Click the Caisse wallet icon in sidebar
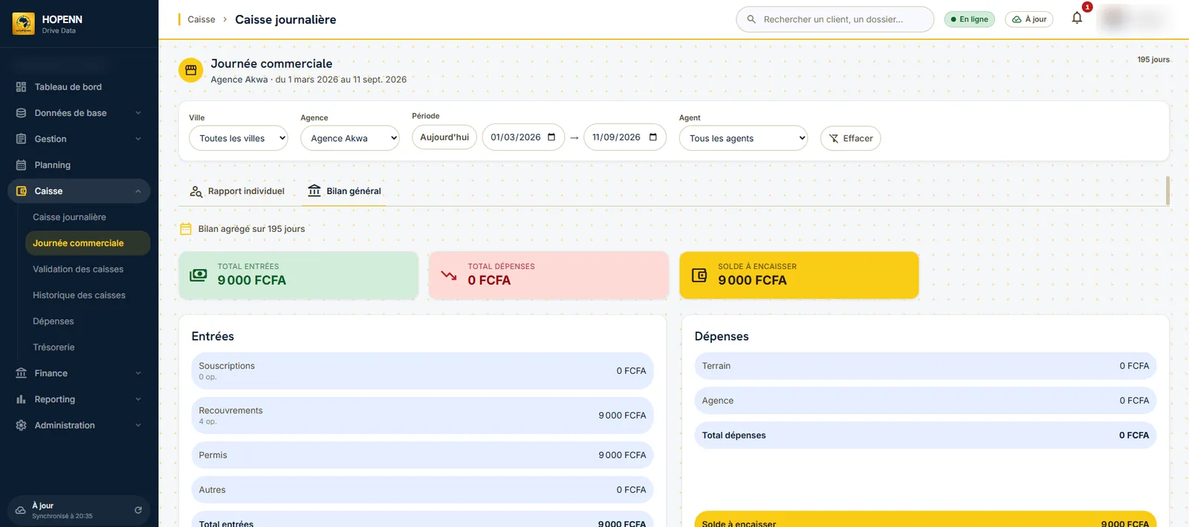The image size is (1189, 527). coord(21,191)
